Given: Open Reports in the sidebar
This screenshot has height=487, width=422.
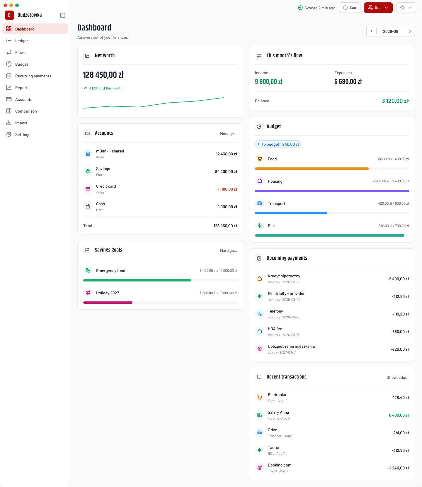Looking at the screenshot, I should [35, 88].
